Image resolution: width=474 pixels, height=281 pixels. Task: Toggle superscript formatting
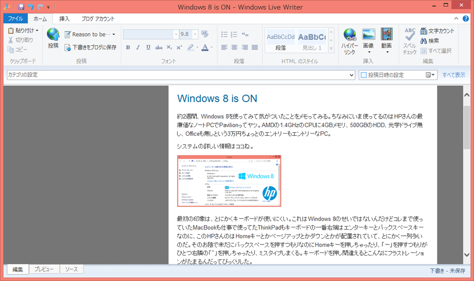(x=179, y=48)
